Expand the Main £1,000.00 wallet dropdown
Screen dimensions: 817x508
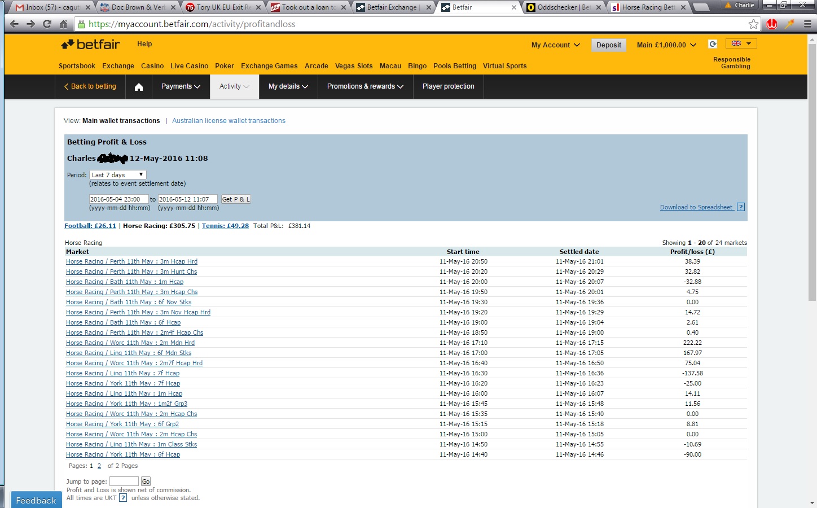coord(666,45)
